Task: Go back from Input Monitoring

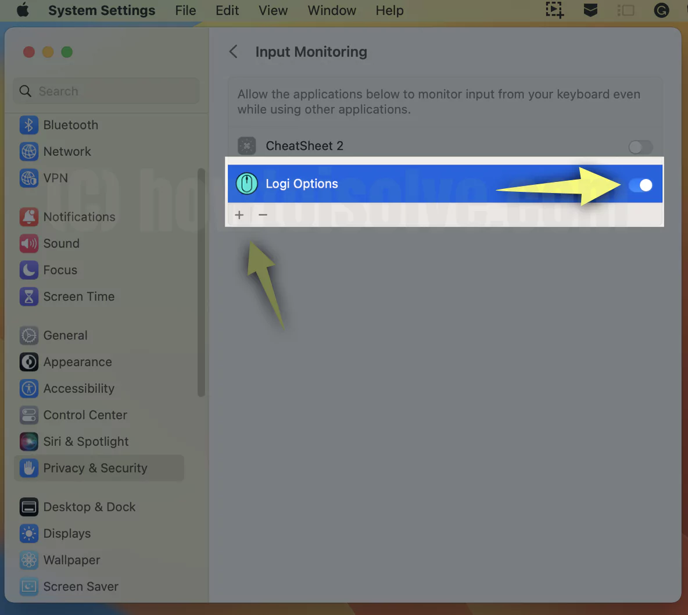Action: pyautogui.click(x=234, y=52)
